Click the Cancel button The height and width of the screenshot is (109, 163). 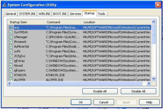(104, 102)
